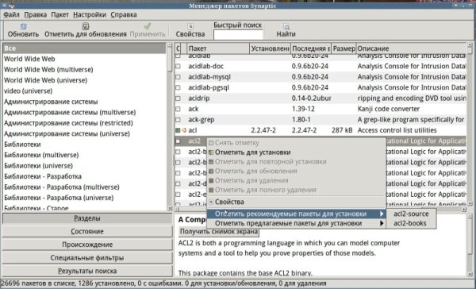Image resolution: width=476 pixels, height=289 pixels.
Task: Sort by the Последняя версия column header
Action: pyautogui.click(x=311, y=48)
